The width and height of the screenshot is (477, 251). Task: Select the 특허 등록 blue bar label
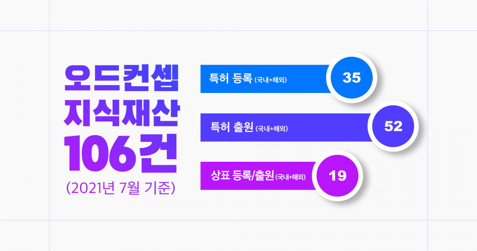coord(231,79)
